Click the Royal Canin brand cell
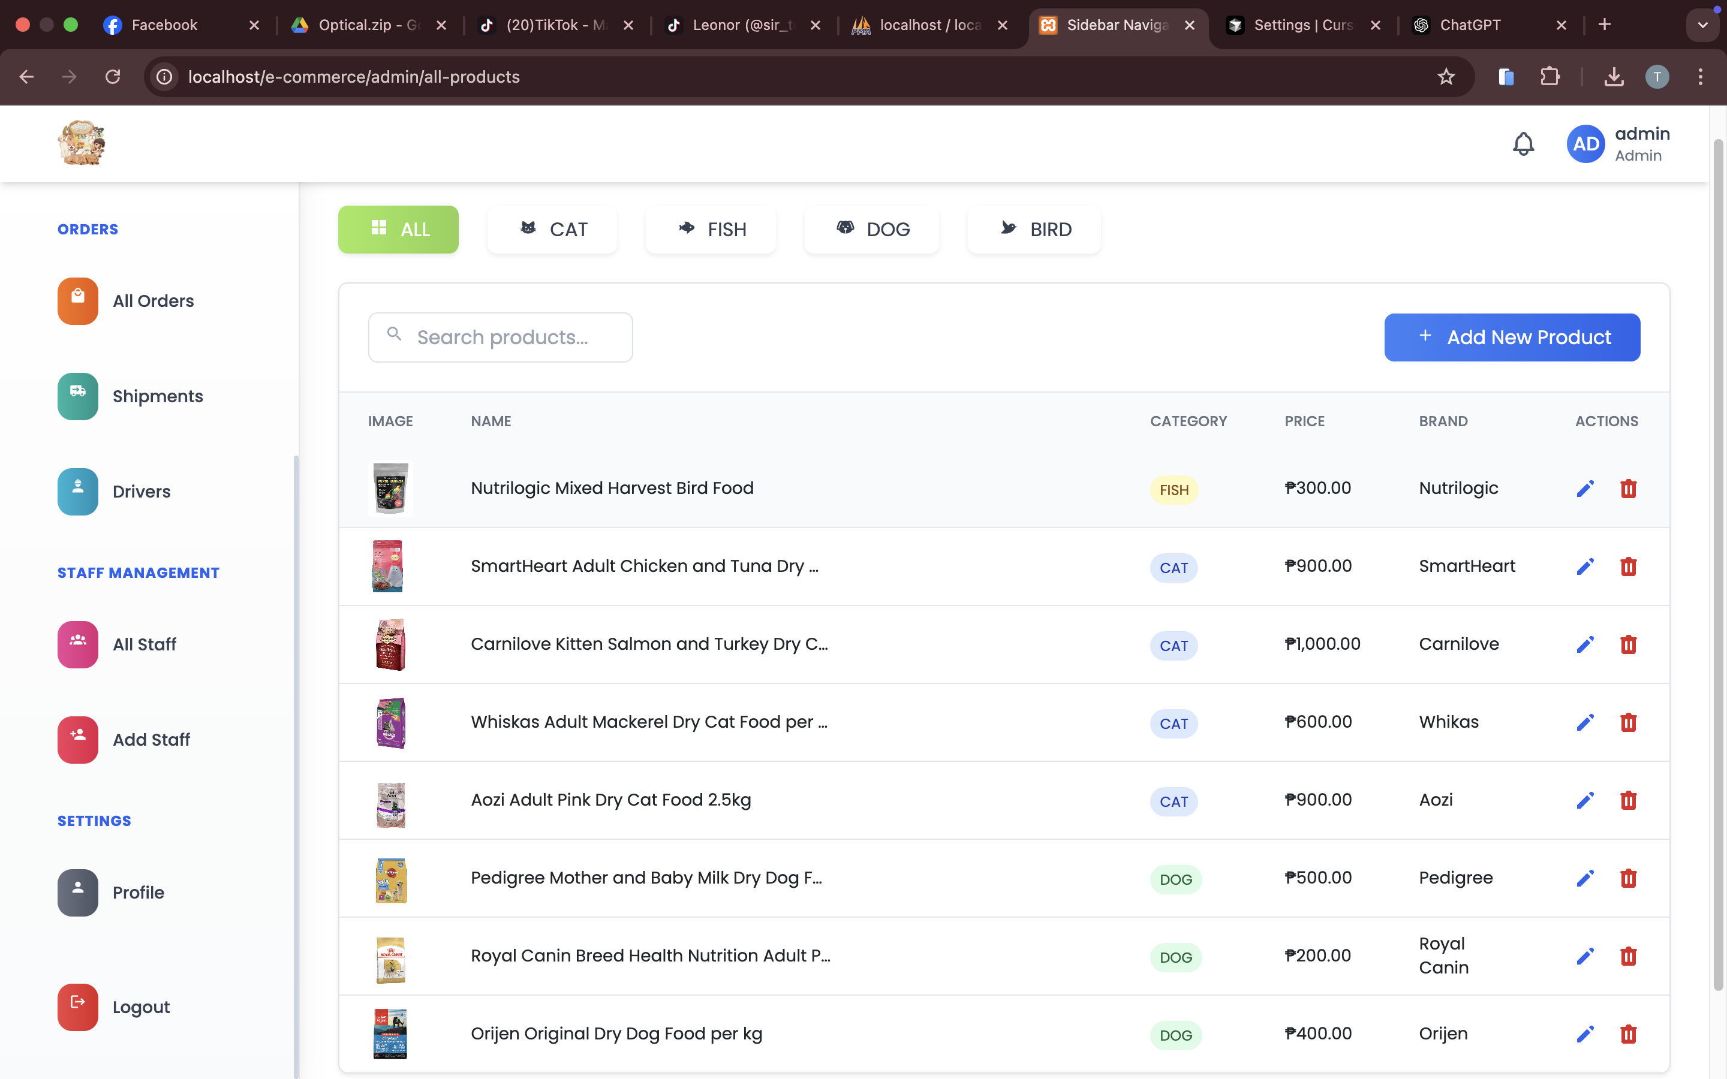Image resolution: width=1727 pixels, height=1079 pixels. tap(1444, 956)
